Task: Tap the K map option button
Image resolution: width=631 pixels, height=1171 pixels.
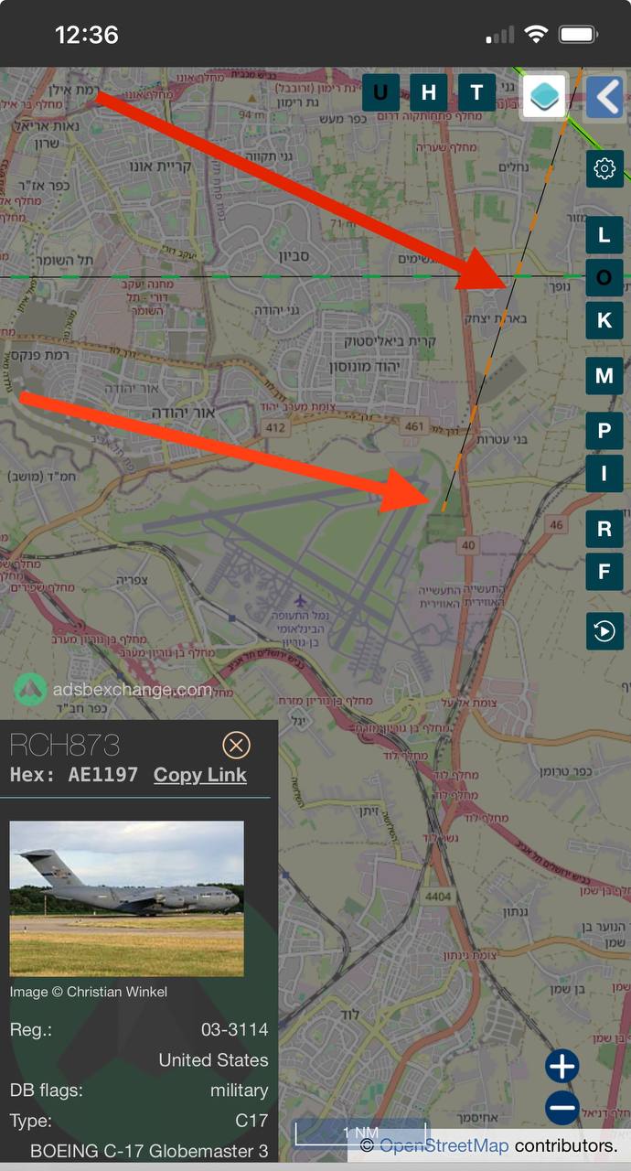Action: pyautogui.click(x=604, y=321)
